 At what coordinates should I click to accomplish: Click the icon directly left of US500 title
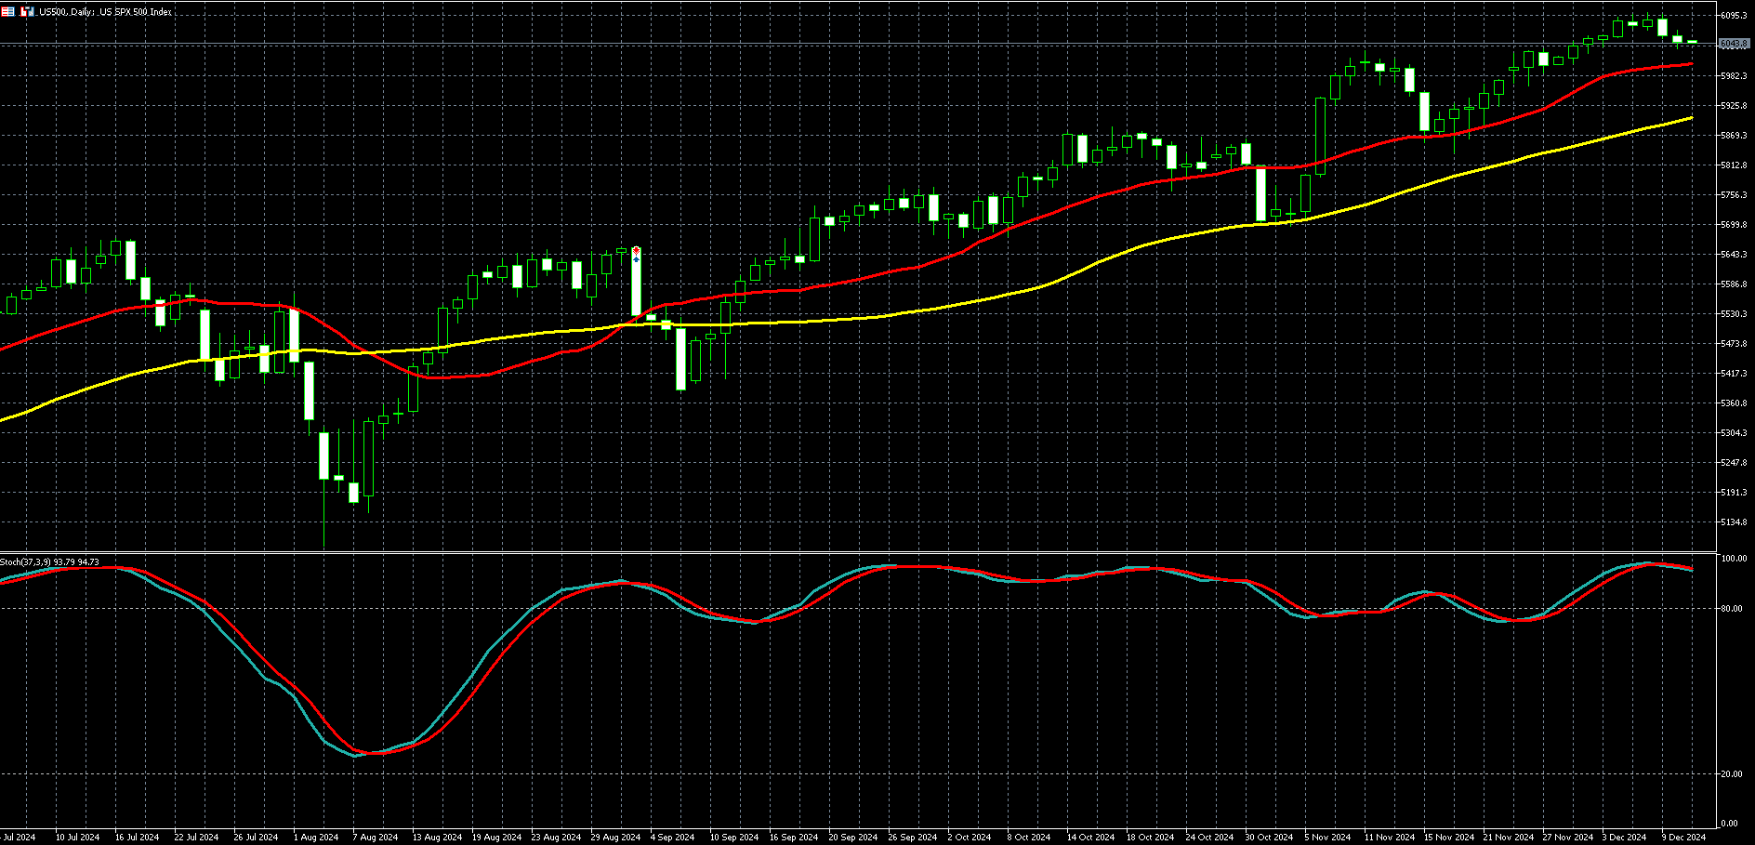point(27,12)
